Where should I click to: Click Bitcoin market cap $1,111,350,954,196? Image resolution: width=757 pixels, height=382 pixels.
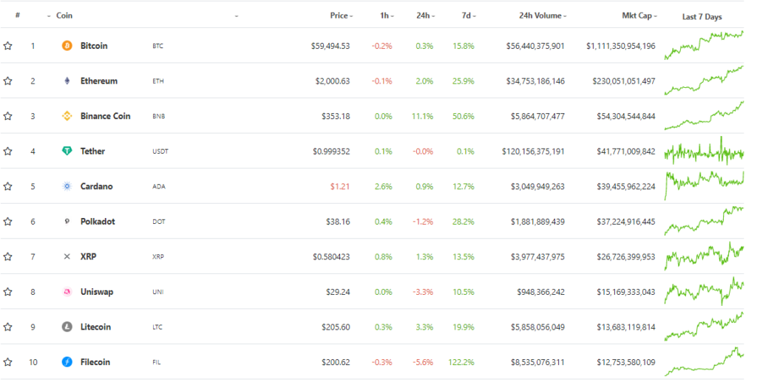coord(621,46)
